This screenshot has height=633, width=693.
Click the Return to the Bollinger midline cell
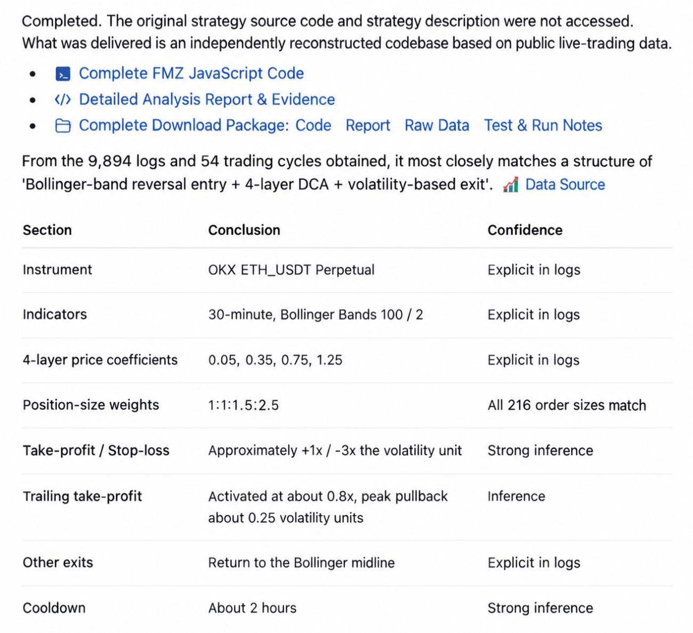[x=301, y=563]
